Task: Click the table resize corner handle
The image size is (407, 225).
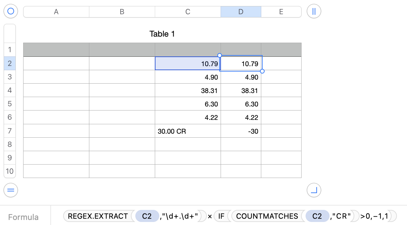Action: pos(314,190)
